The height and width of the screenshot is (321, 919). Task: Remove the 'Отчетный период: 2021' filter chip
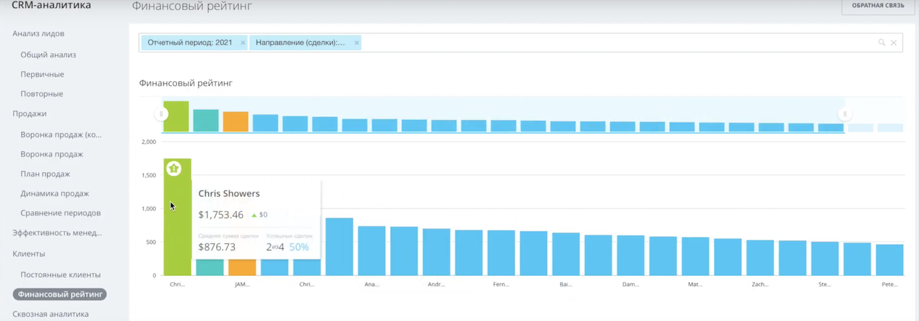[243, 42]
